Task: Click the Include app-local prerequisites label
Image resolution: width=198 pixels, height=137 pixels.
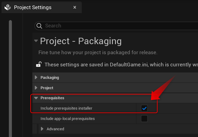Action: [x=67, y=118]
